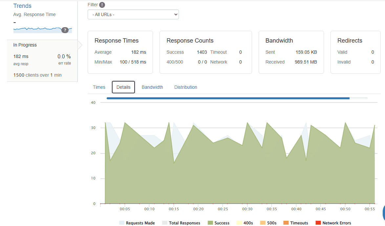Switch to the Times tab

click(x=99, y=87)
